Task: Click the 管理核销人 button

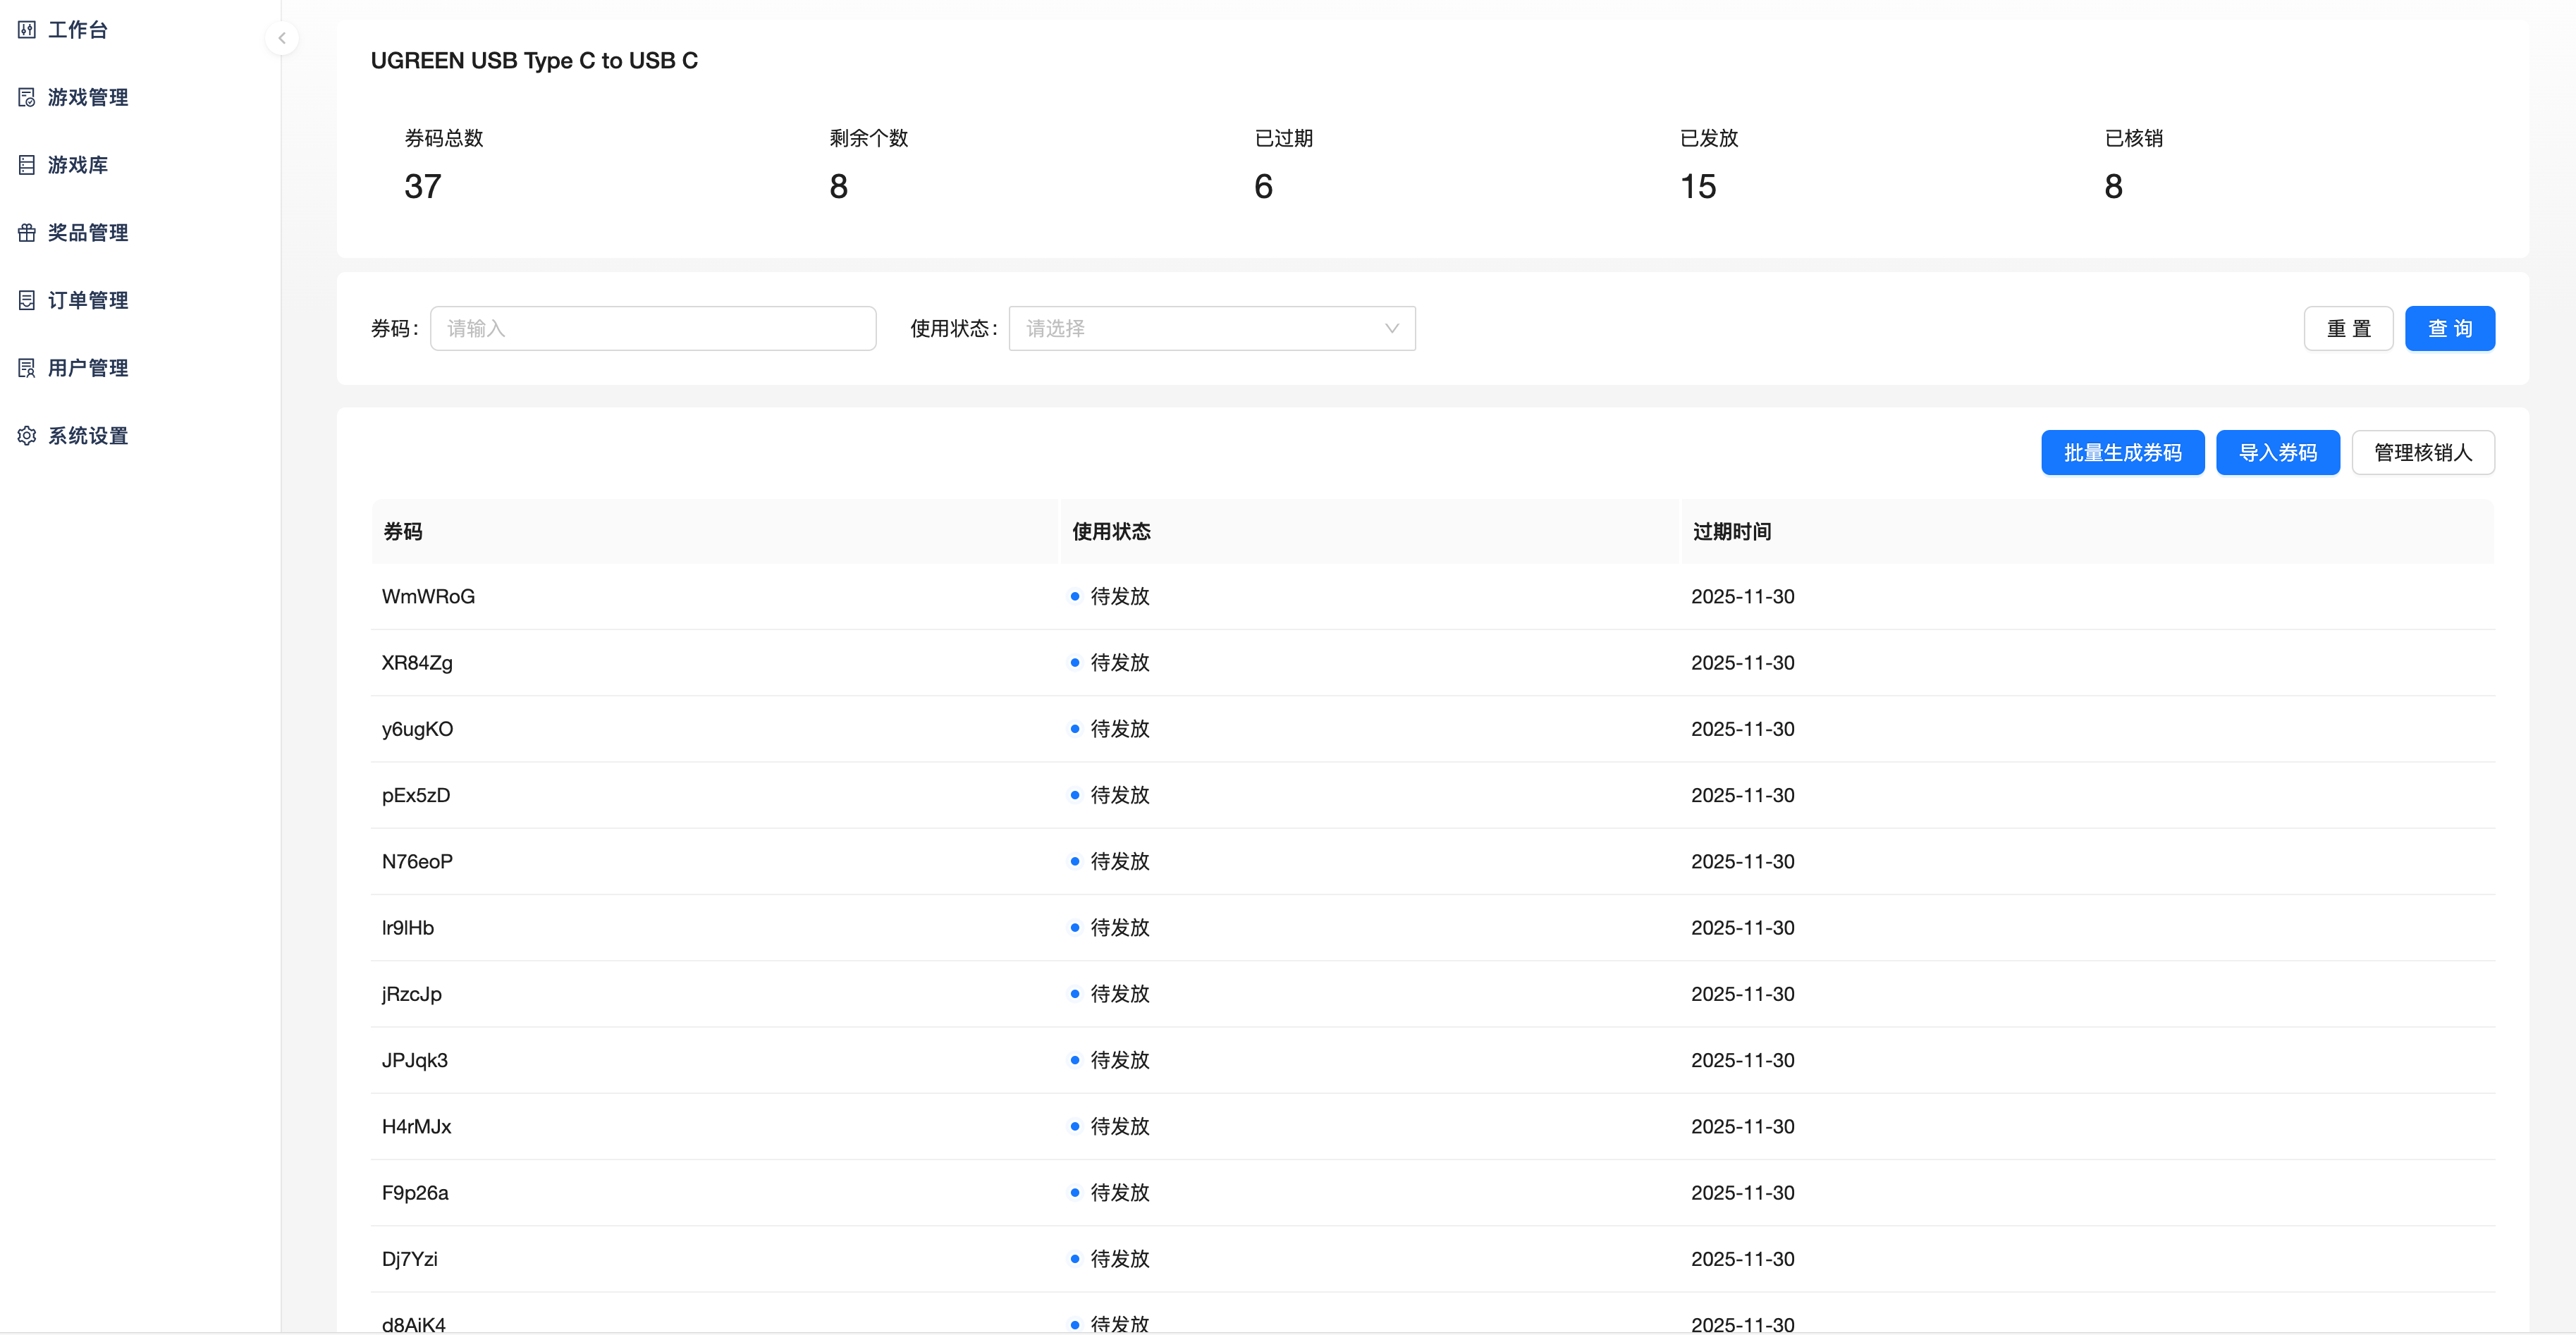Action: [x=2423, y=453]
